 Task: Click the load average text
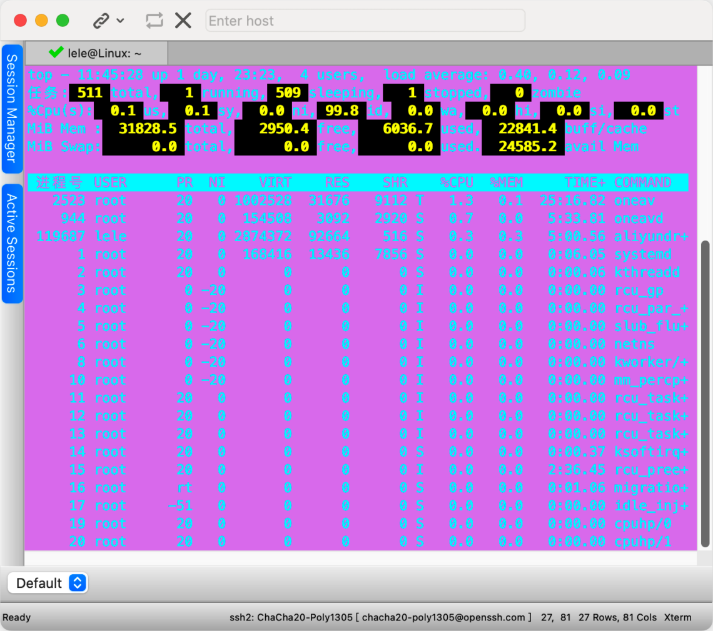pyautogui.click(x=507, y=74)
